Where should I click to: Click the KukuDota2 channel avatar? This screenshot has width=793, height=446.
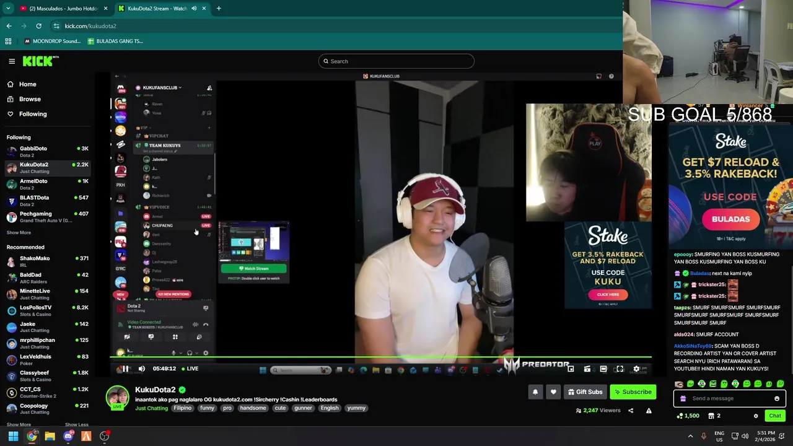[117, 397]
